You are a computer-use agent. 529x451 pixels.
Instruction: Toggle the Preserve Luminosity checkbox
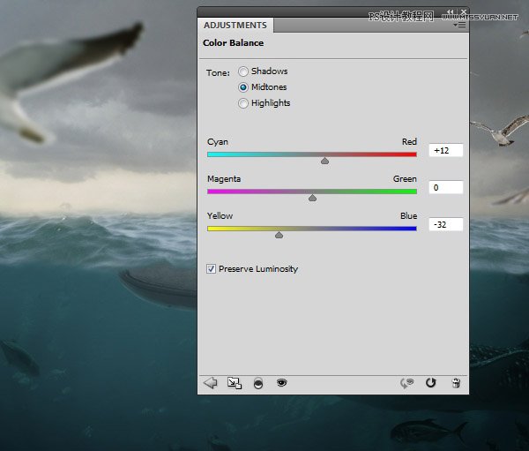click(211, 269)
